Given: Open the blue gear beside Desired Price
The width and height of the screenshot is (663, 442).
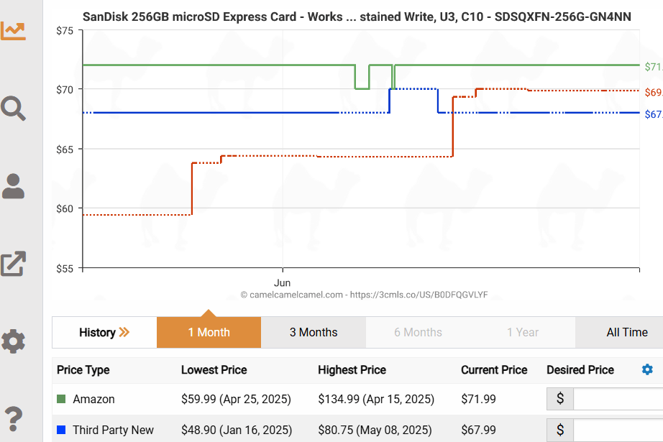Looking at the screenshot, I should coord(647,369).
